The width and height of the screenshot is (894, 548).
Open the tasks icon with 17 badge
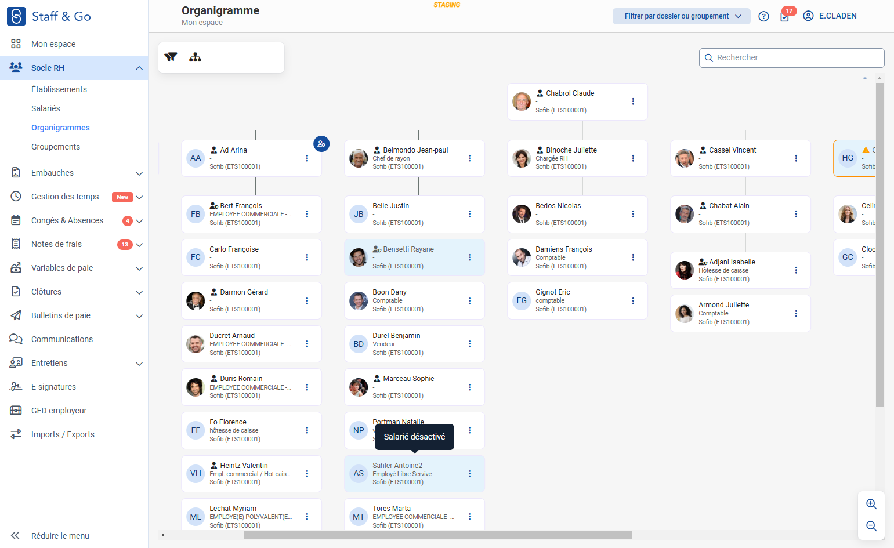click(785, 16)
